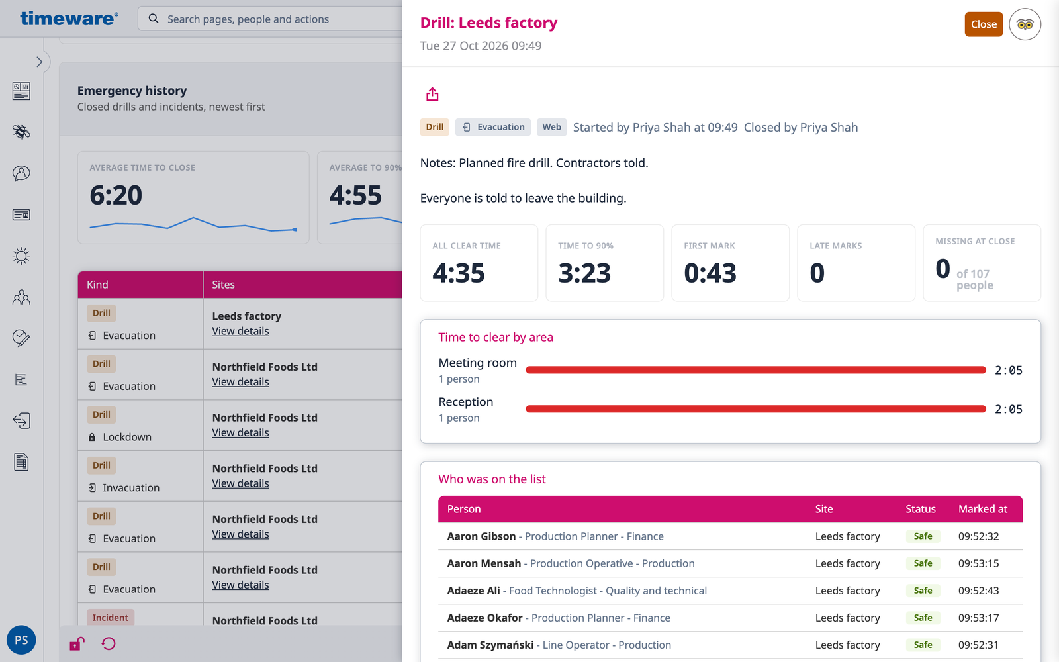Open the ID card icon in sidebar
The width and height of the screenshot is (1059, 662).
pyautogui.click(x=21, y=214)
